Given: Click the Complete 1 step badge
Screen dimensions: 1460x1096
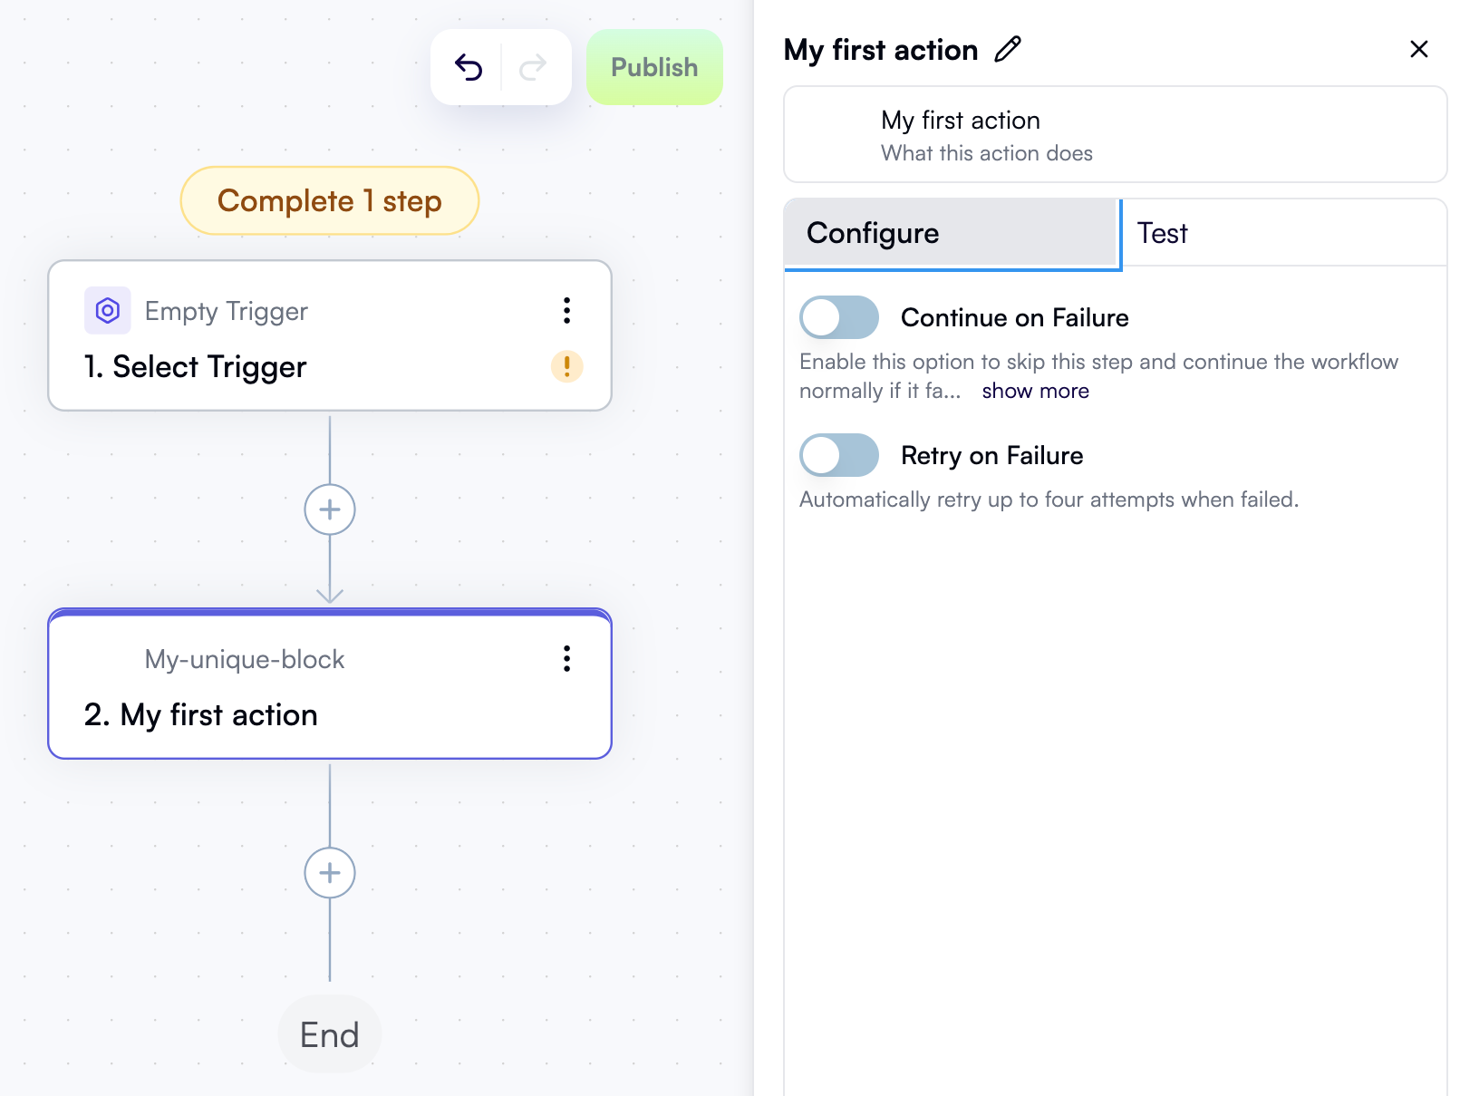Looking at the screenshot, I should tap(330, 200).
